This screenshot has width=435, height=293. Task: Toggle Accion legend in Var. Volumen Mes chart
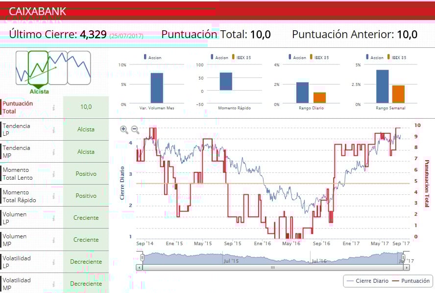(x=152, y=57)
